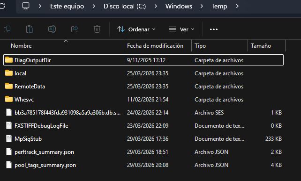
Task: Navigate to Este equipo breadcrumb
Action: click(x=67, y=7)
